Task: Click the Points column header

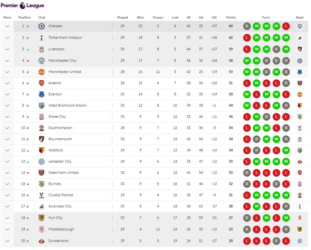Action: point(231,18)
